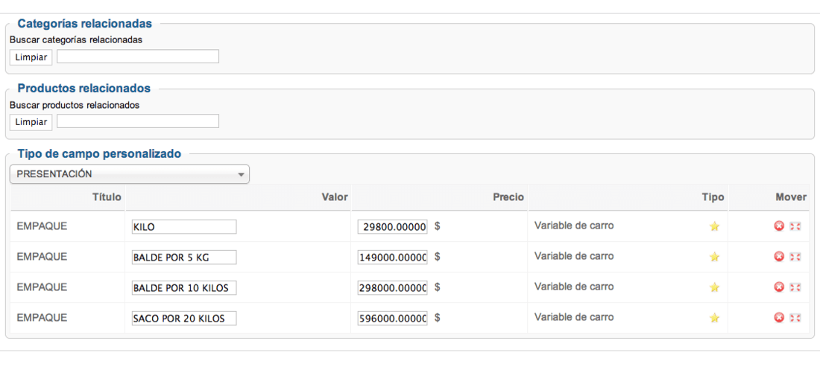
Task: Open the PRESENTACIÓN custom field dropdown
Action: [130, 174]
